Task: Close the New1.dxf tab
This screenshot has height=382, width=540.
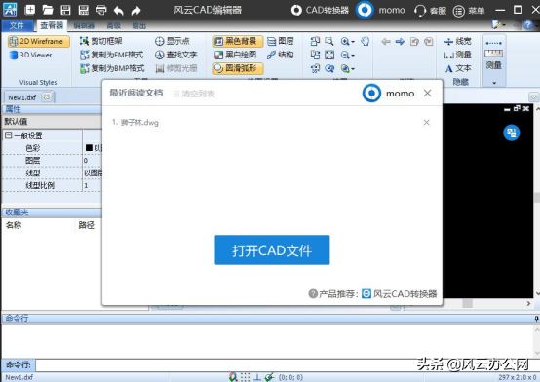Action: point(47,96)
